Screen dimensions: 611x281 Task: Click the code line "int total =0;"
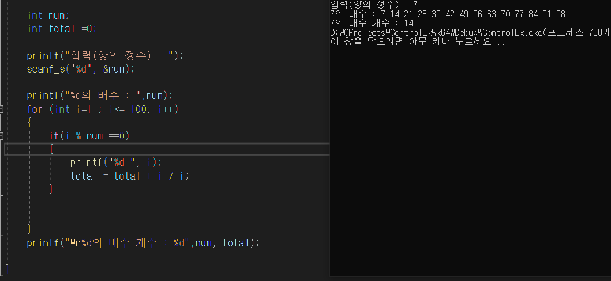pyautogui.click(x=62, y=29)
